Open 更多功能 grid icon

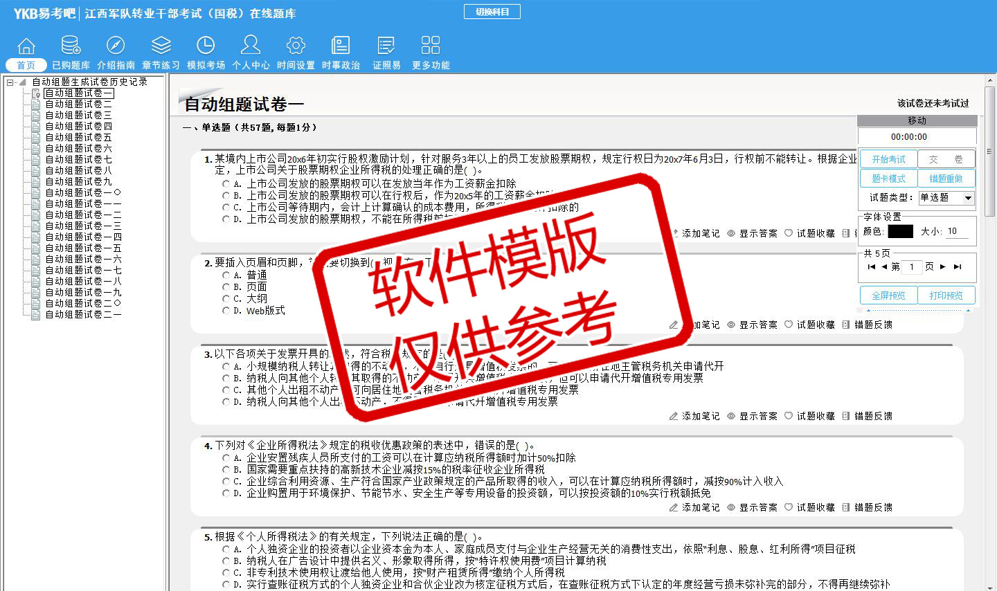tap(431, 46)
